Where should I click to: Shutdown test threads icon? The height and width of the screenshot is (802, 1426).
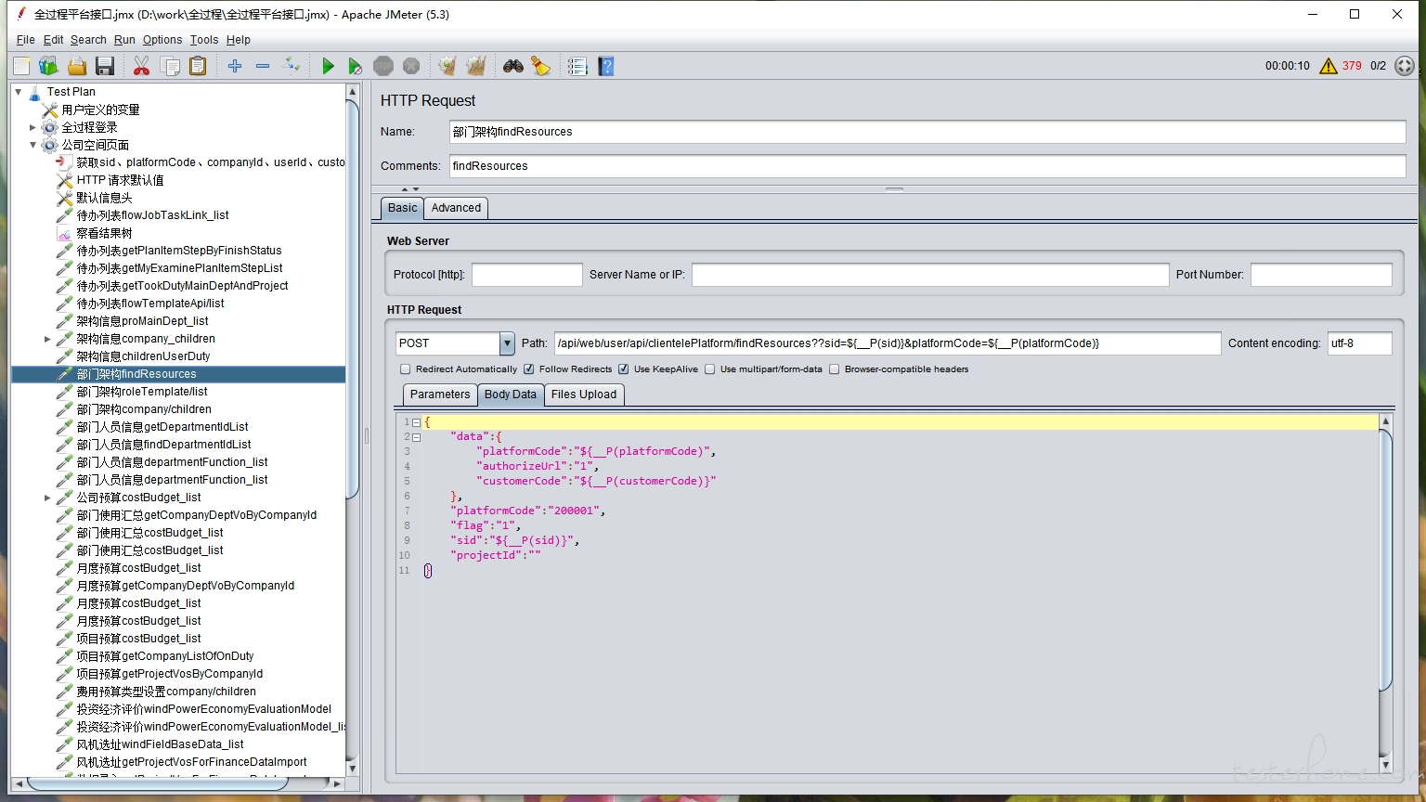pyautogui.click(x=411, y=66)
